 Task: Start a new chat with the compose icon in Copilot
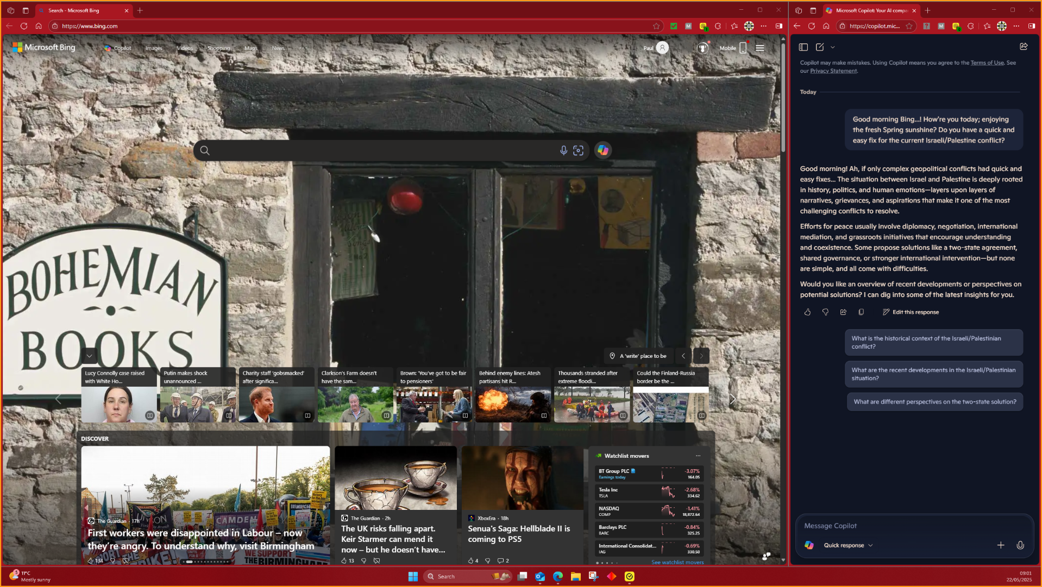click(820, 47)
